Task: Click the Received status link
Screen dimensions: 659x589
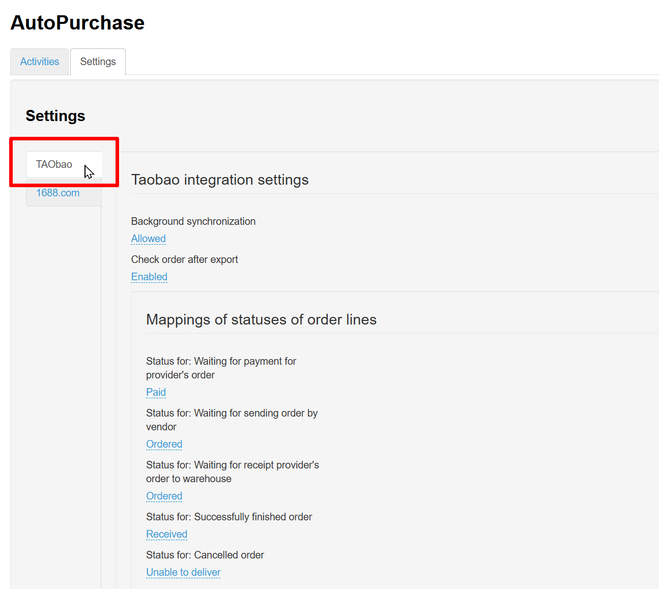Action: point(166,534)
